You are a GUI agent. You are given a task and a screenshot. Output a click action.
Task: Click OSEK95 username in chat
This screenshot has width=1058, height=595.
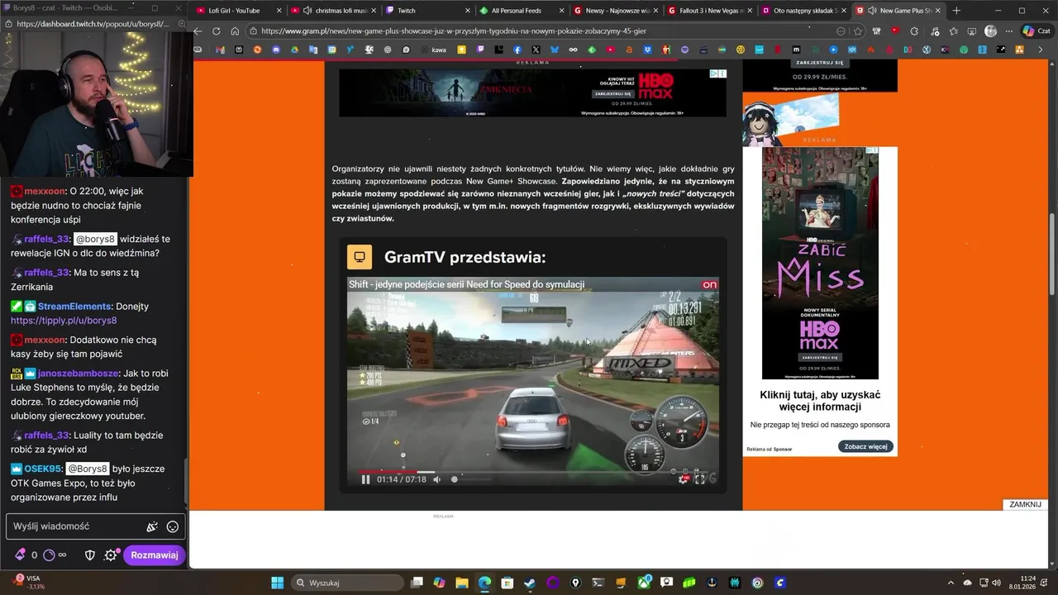click(x=43, y=469)
